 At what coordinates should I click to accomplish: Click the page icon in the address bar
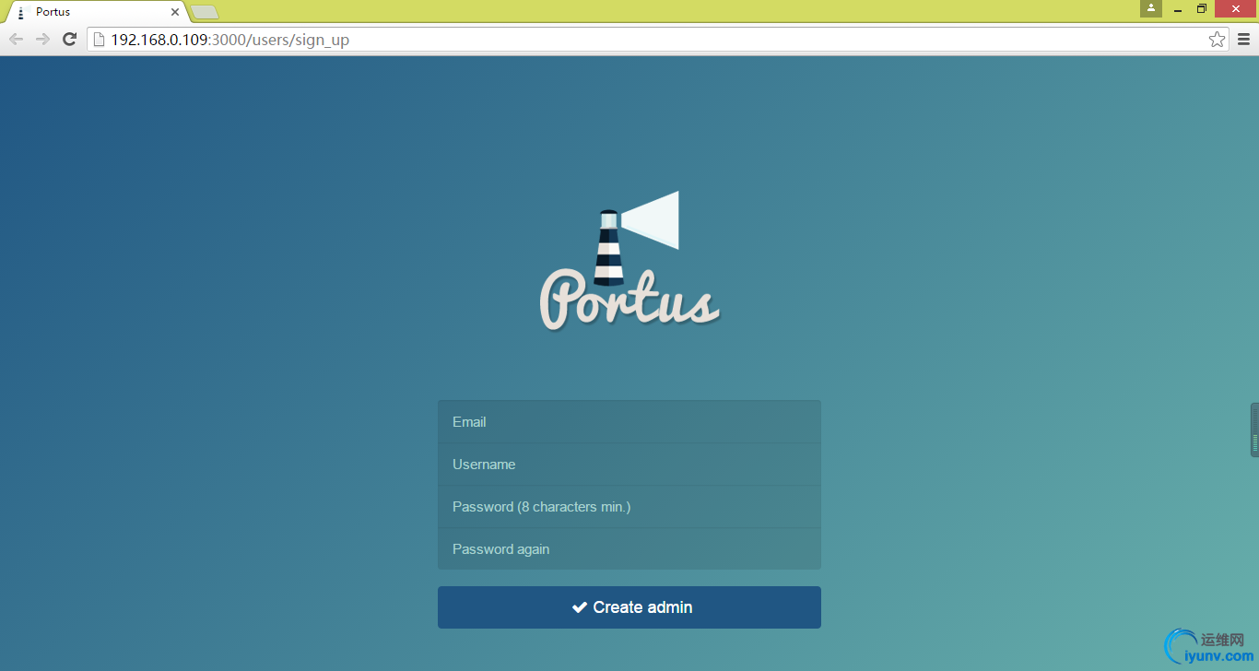click(100, 40)
